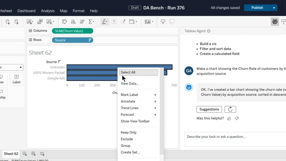This screenshot has width=286, height=161.
Task: Choose Select All in context menu
Action: (x=139, y=72)
